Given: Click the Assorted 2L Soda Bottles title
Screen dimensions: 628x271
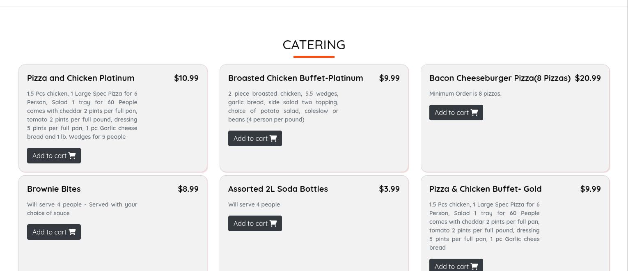Looking at the screenshot, I should tap(278, 189).
